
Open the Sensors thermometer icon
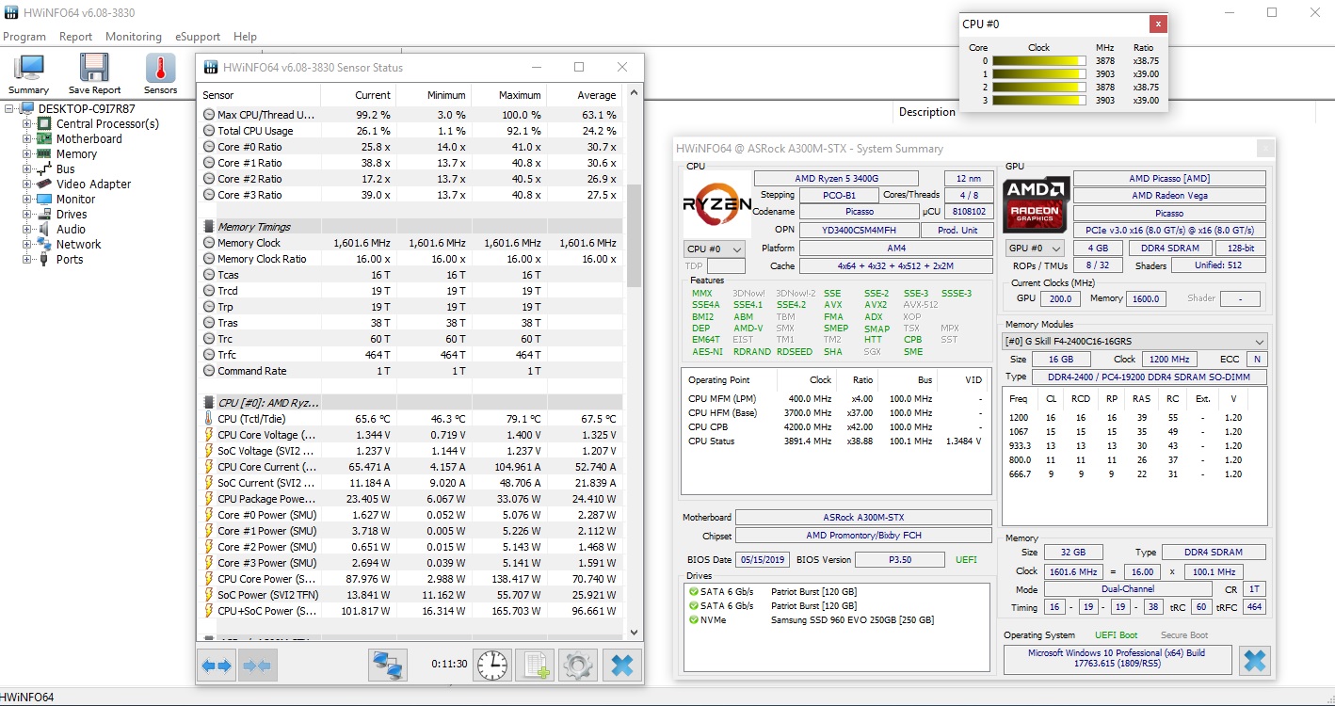pyautogui.click(x=160, y=73)
